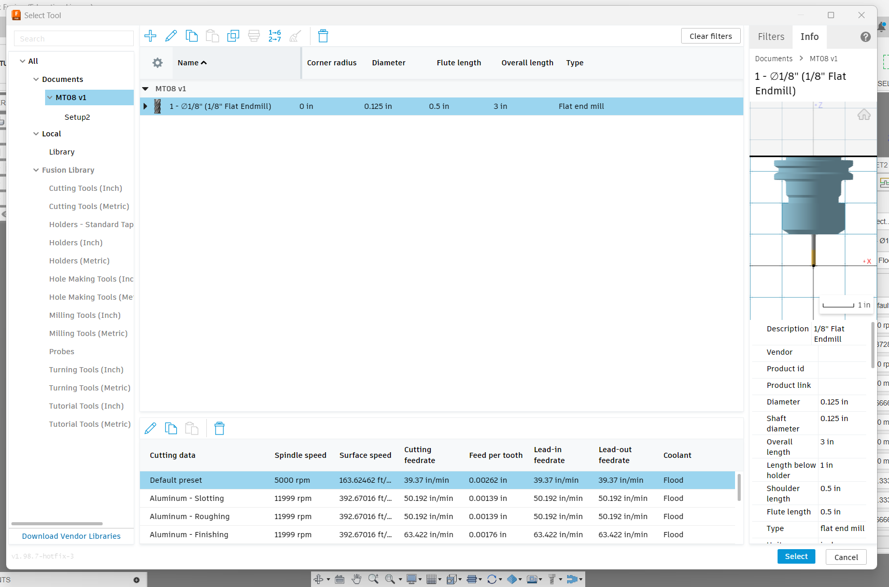Viewport: 889px width, 587px height.
Task: Click the circular refresh arrows icon in the bottom bar
Action: pos(492,579)
